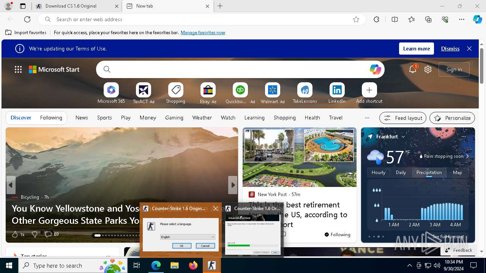
Task: Select Map weather tab
Action: (x=458, y=173)
